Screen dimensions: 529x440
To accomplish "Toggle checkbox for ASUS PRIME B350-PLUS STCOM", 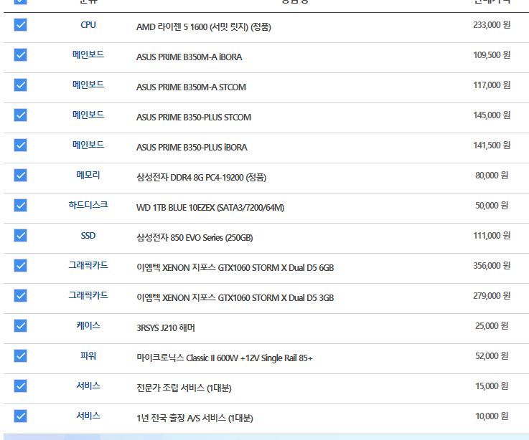I will click(x=20, y=115).
